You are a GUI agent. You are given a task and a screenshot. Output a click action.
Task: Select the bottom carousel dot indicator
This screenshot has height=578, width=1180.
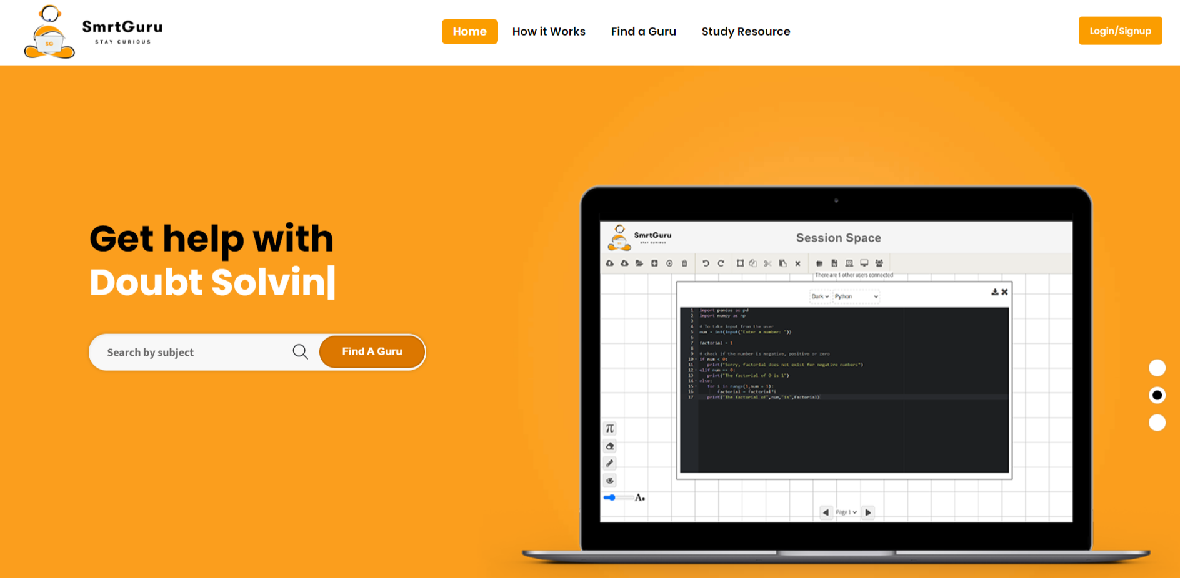pos(1157,423)
